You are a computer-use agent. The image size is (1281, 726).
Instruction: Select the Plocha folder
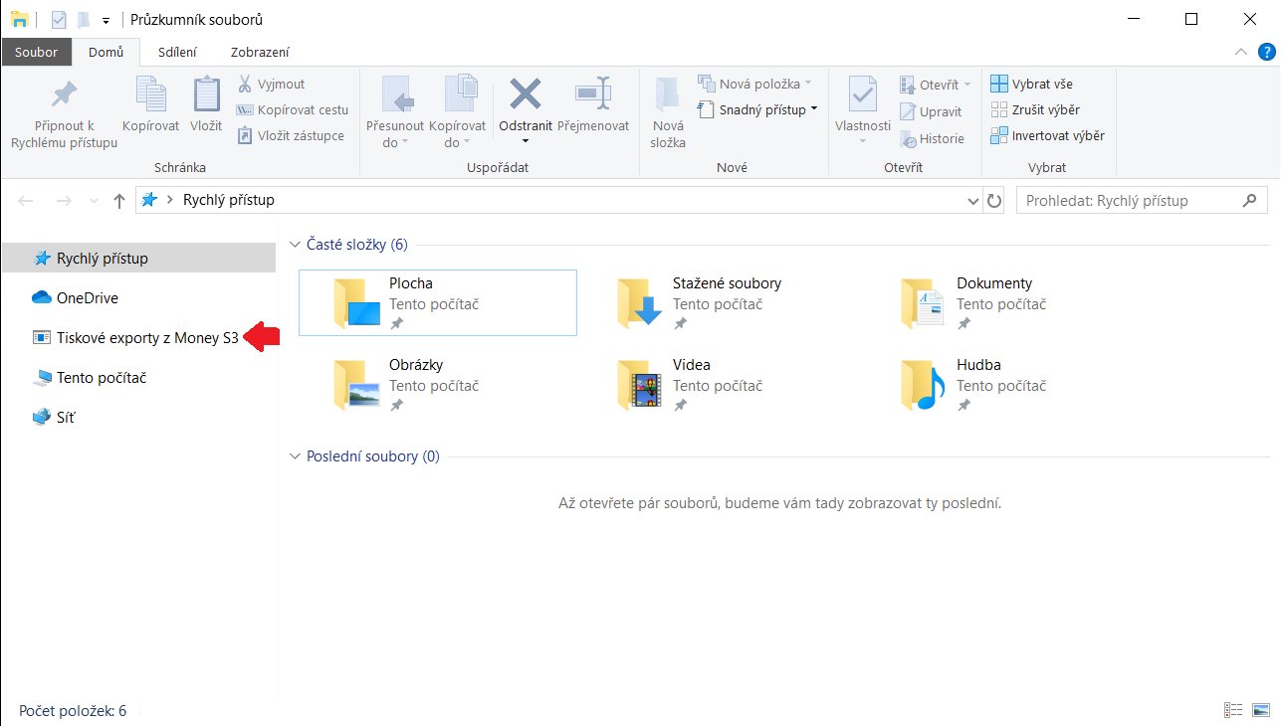pyautogui.click(x=438, y=302)
